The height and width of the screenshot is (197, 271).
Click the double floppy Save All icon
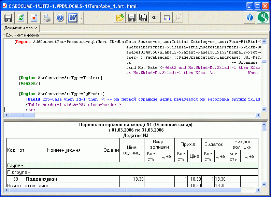[143, 18]
